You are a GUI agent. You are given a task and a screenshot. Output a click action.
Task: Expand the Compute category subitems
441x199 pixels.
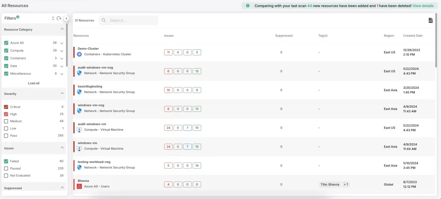(62, 51)
